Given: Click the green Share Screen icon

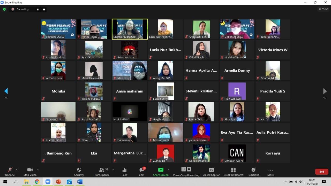Looking at the screenshot, I should pos(161,170).
